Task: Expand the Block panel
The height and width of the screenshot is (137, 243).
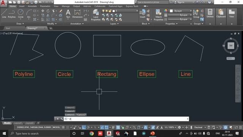Action: (145, 24)
